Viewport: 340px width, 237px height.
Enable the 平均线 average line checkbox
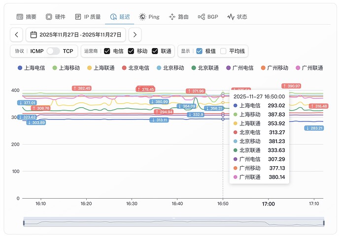223,51
